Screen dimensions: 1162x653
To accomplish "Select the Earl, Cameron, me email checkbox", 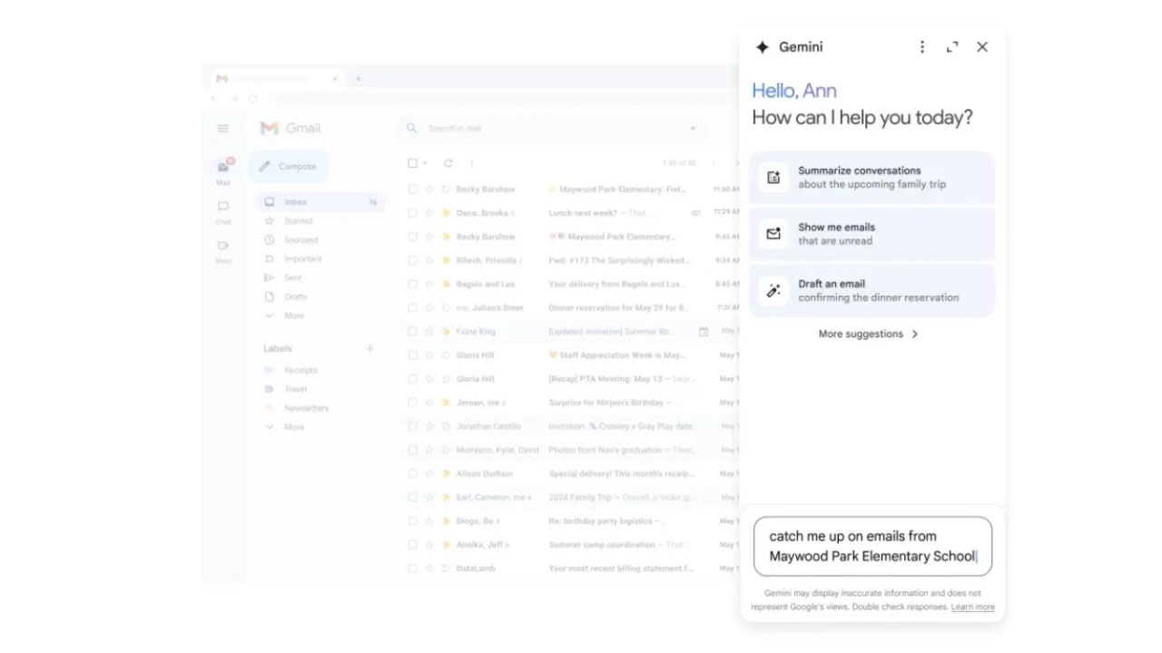I will (413, 498).
